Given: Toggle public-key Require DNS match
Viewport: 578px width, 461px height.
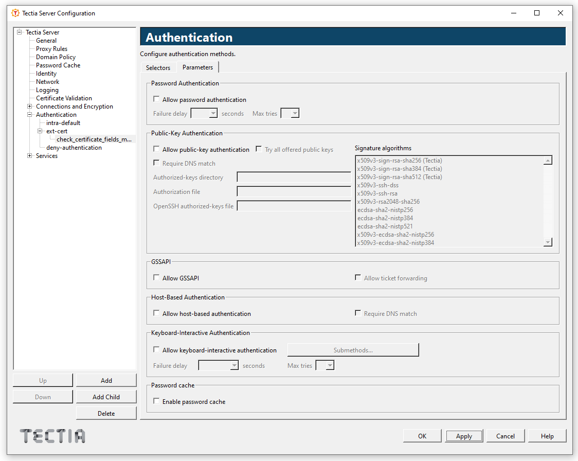Looking at the screenshot, I should click(x=156, y=163).
